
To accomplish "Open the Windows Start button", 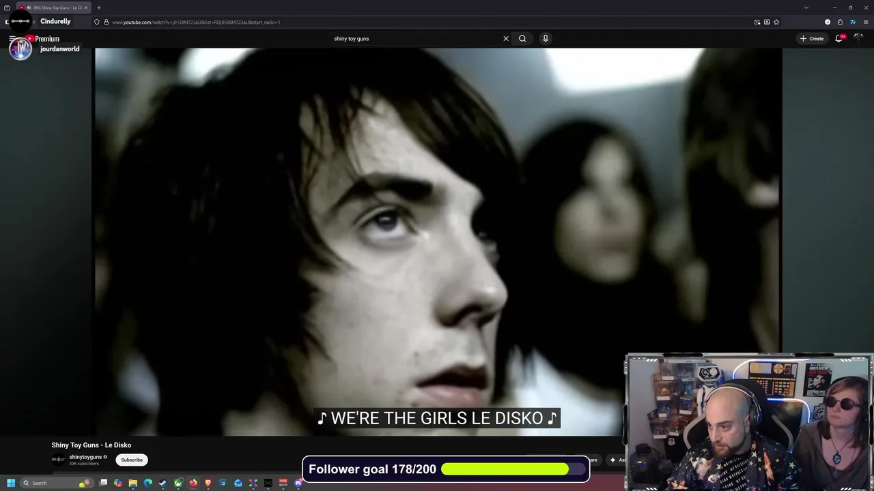I will point(11,483).
